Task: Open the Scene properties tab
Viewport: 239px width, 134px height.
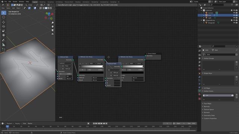Action: point(199,66)
